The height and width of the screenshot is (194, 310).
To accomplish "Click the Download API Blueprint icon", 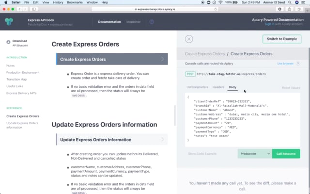I will (8, 42).
